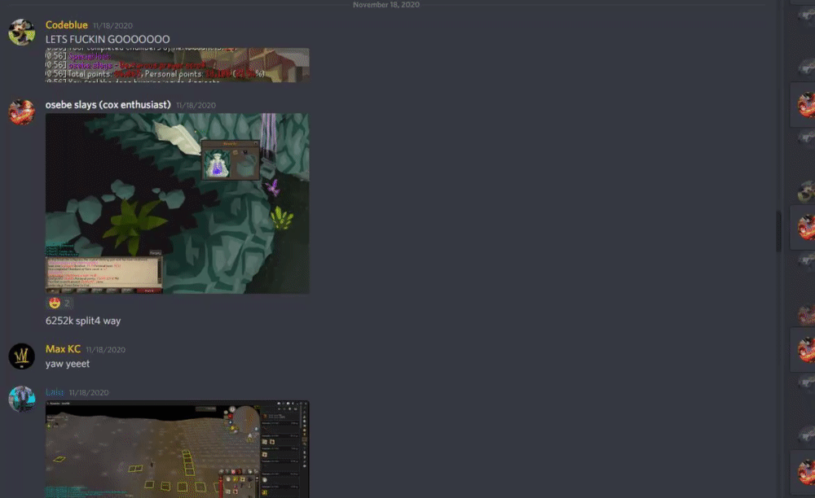Click the timestamp beside Codeblue's name
This screenshot has height=498, width=815.
coord(113,26)
